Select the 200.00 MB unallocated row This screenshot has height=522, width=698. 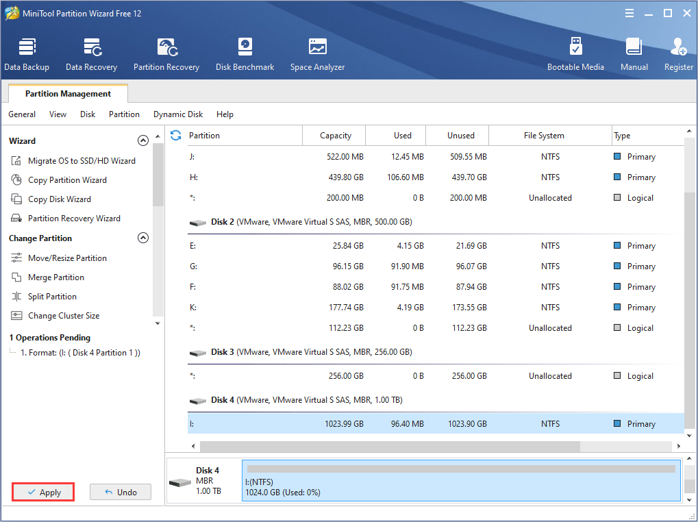436,197
